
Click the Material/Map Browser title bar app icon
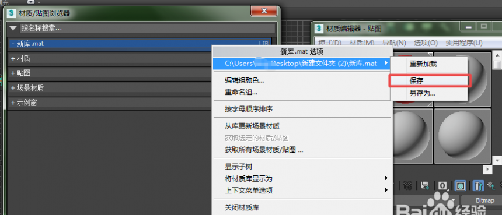(x=11, y=13)
